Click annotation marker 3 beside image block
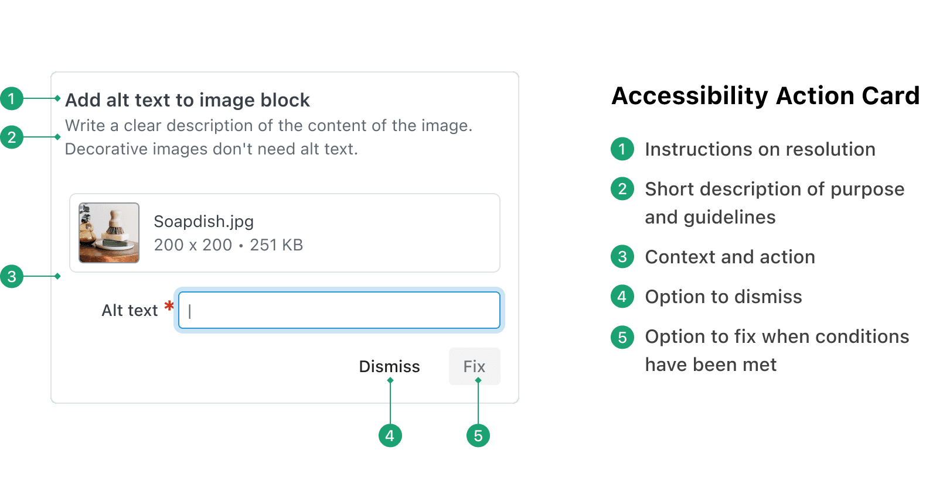926x495 pixels. pyautogui.click(x=12, y=276)
